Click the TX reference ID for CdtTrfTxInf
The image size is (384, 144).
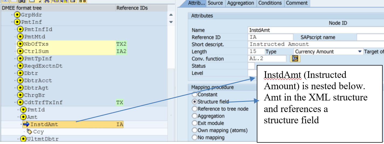pos(120,102)
